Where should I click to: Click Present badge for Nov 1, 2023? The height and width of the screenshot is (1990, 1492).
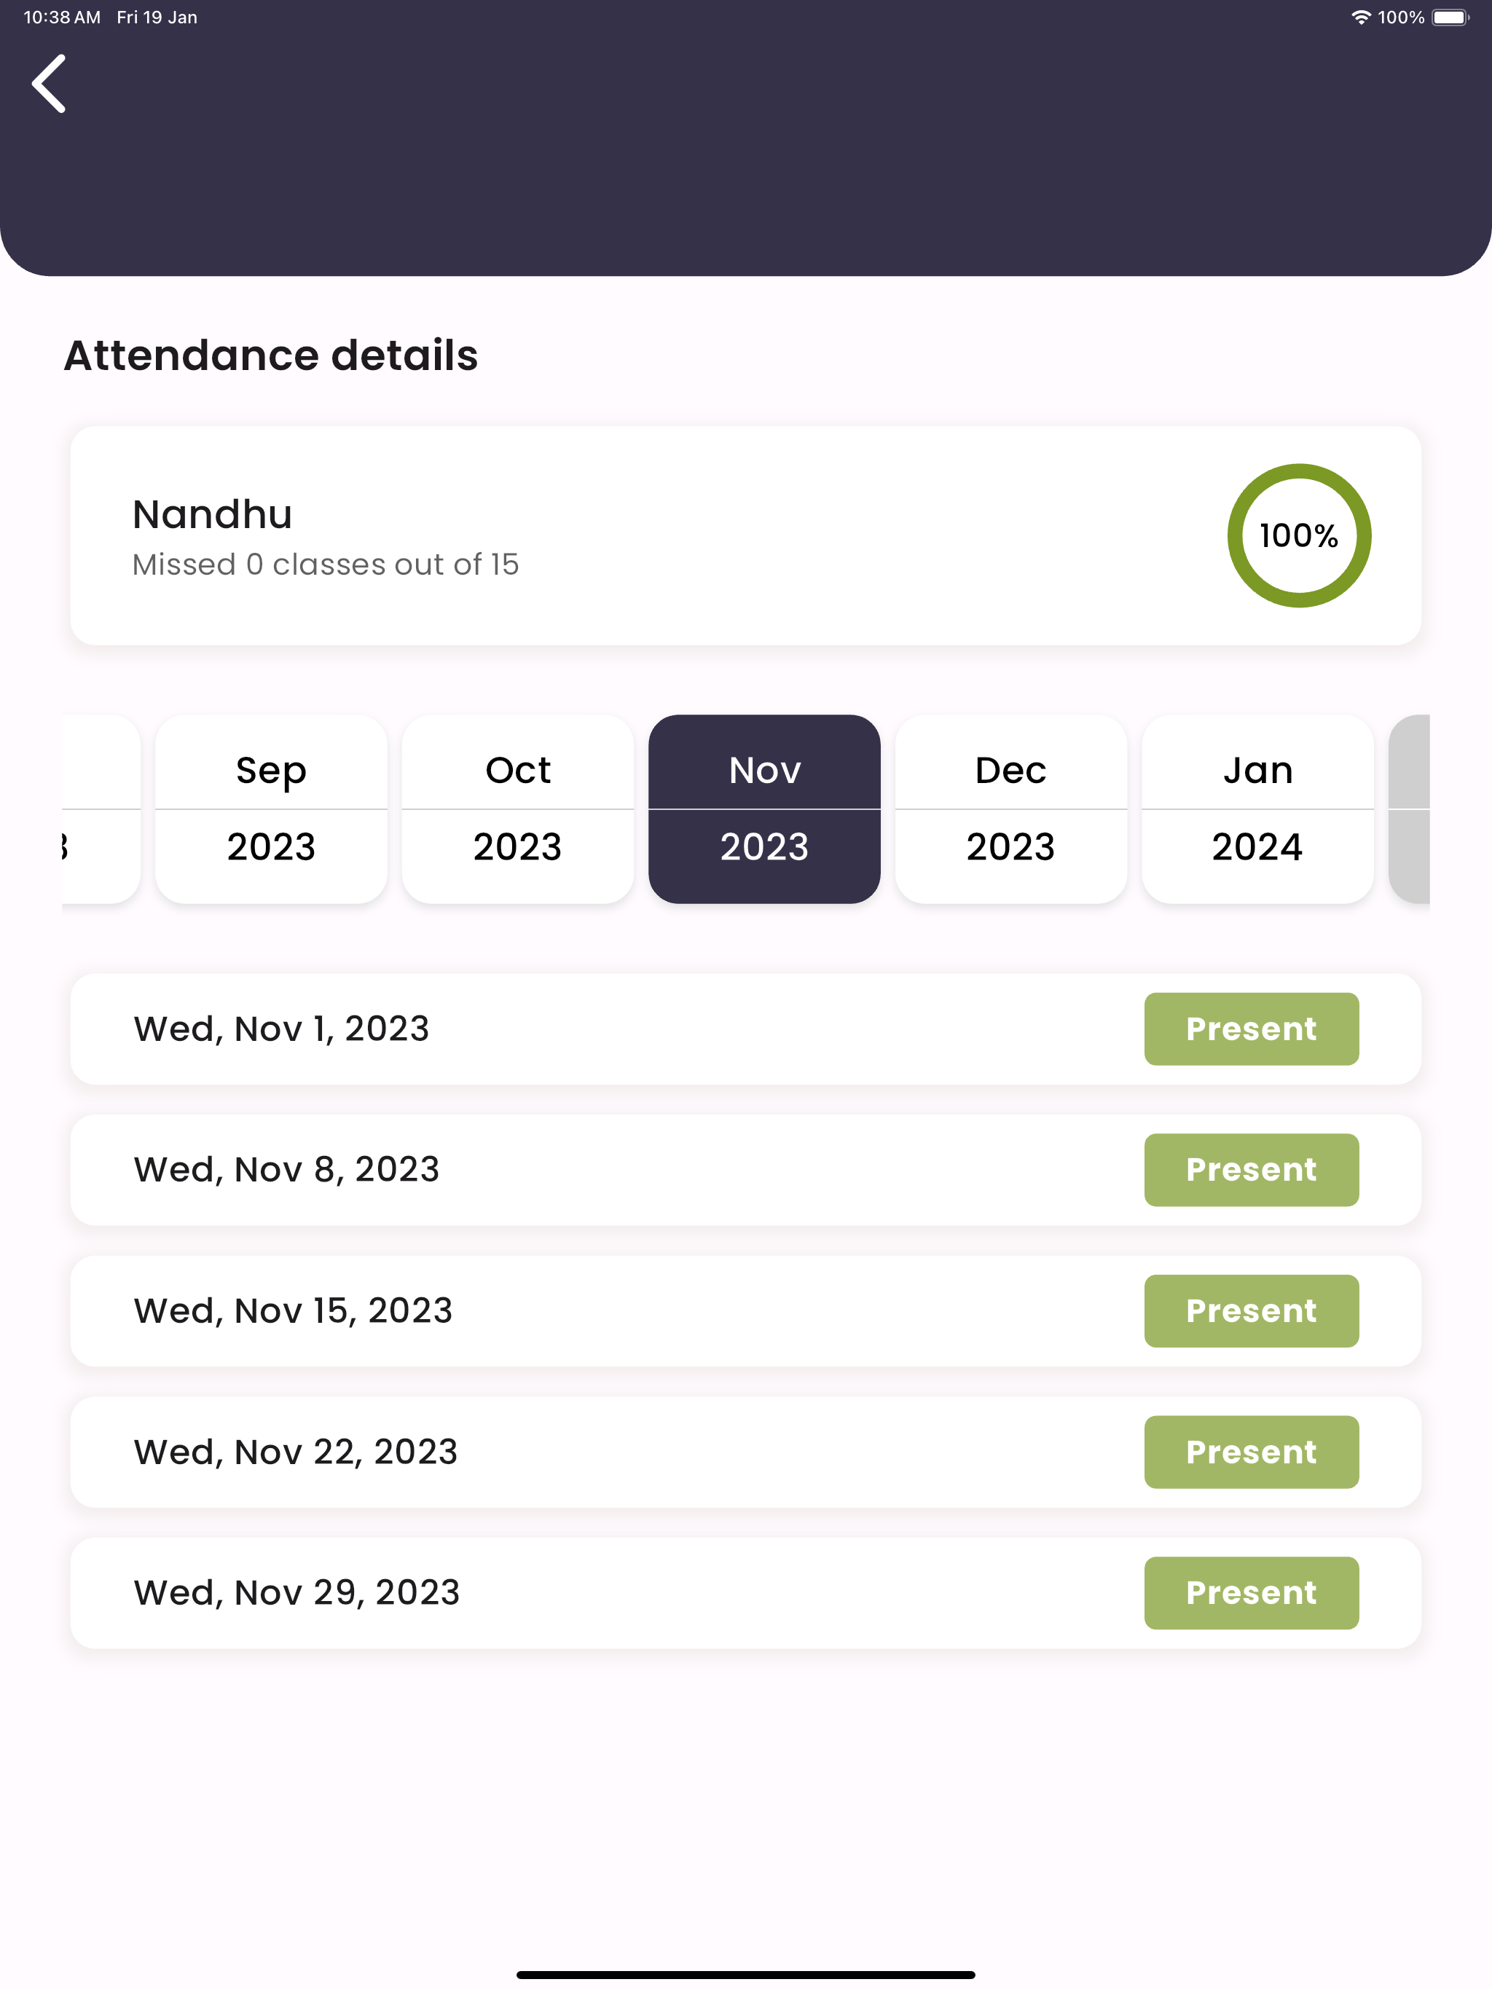1251,1029
